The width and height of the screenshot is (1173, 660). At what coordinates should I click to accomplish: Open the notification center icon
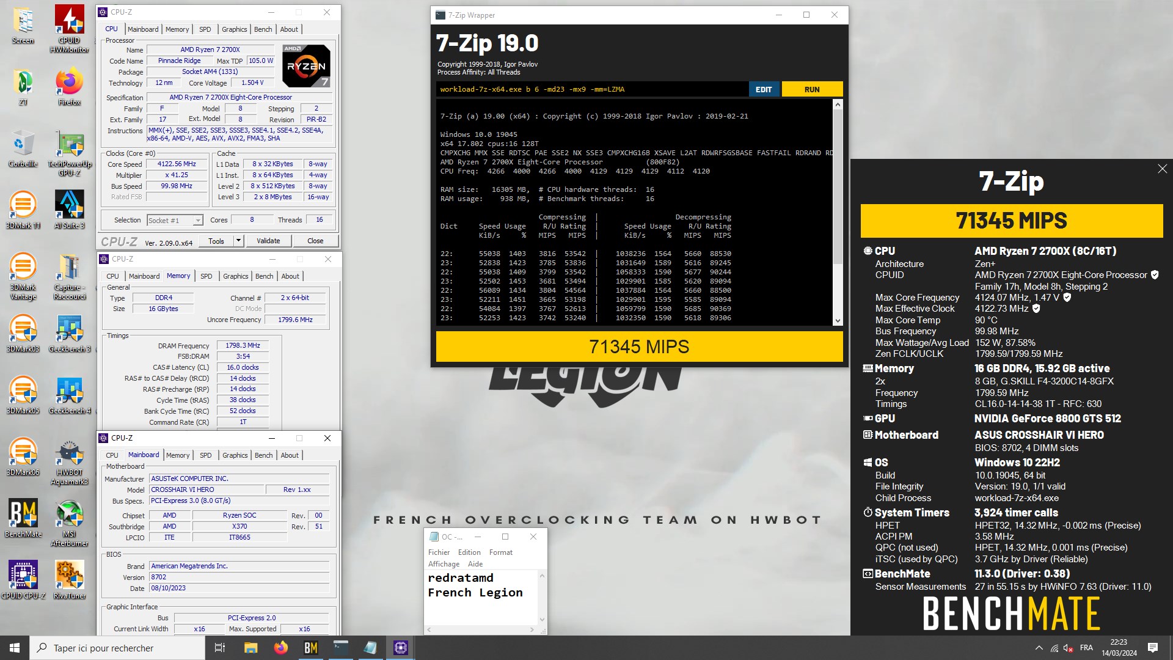point(1153,648)
